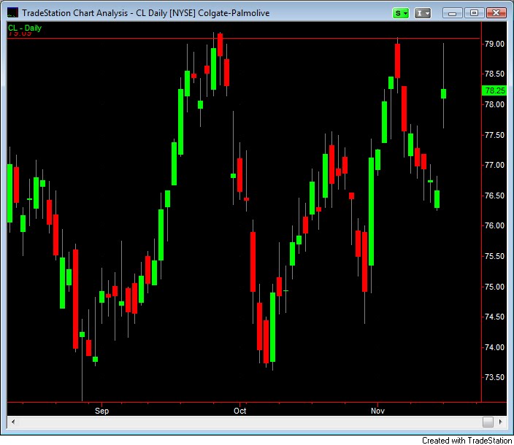
Task: Click the 73.50 price axis label
Action: (495, 377)
